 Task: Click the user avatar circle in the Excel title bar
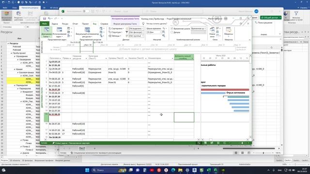(256, 11)
